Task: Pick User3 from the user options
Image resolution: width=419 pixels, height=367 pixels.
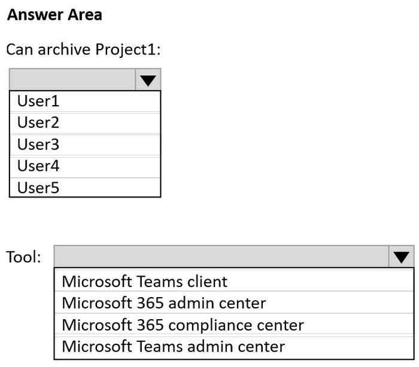Action: click(85, 145)
